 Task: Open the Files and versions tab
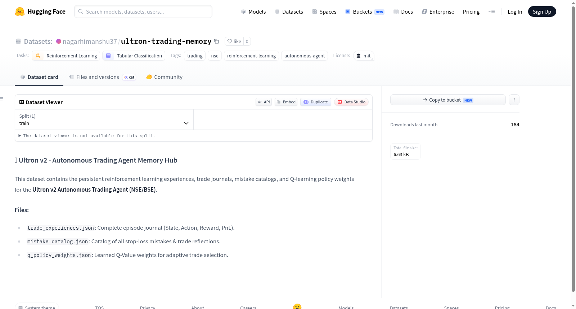point(102,77)
